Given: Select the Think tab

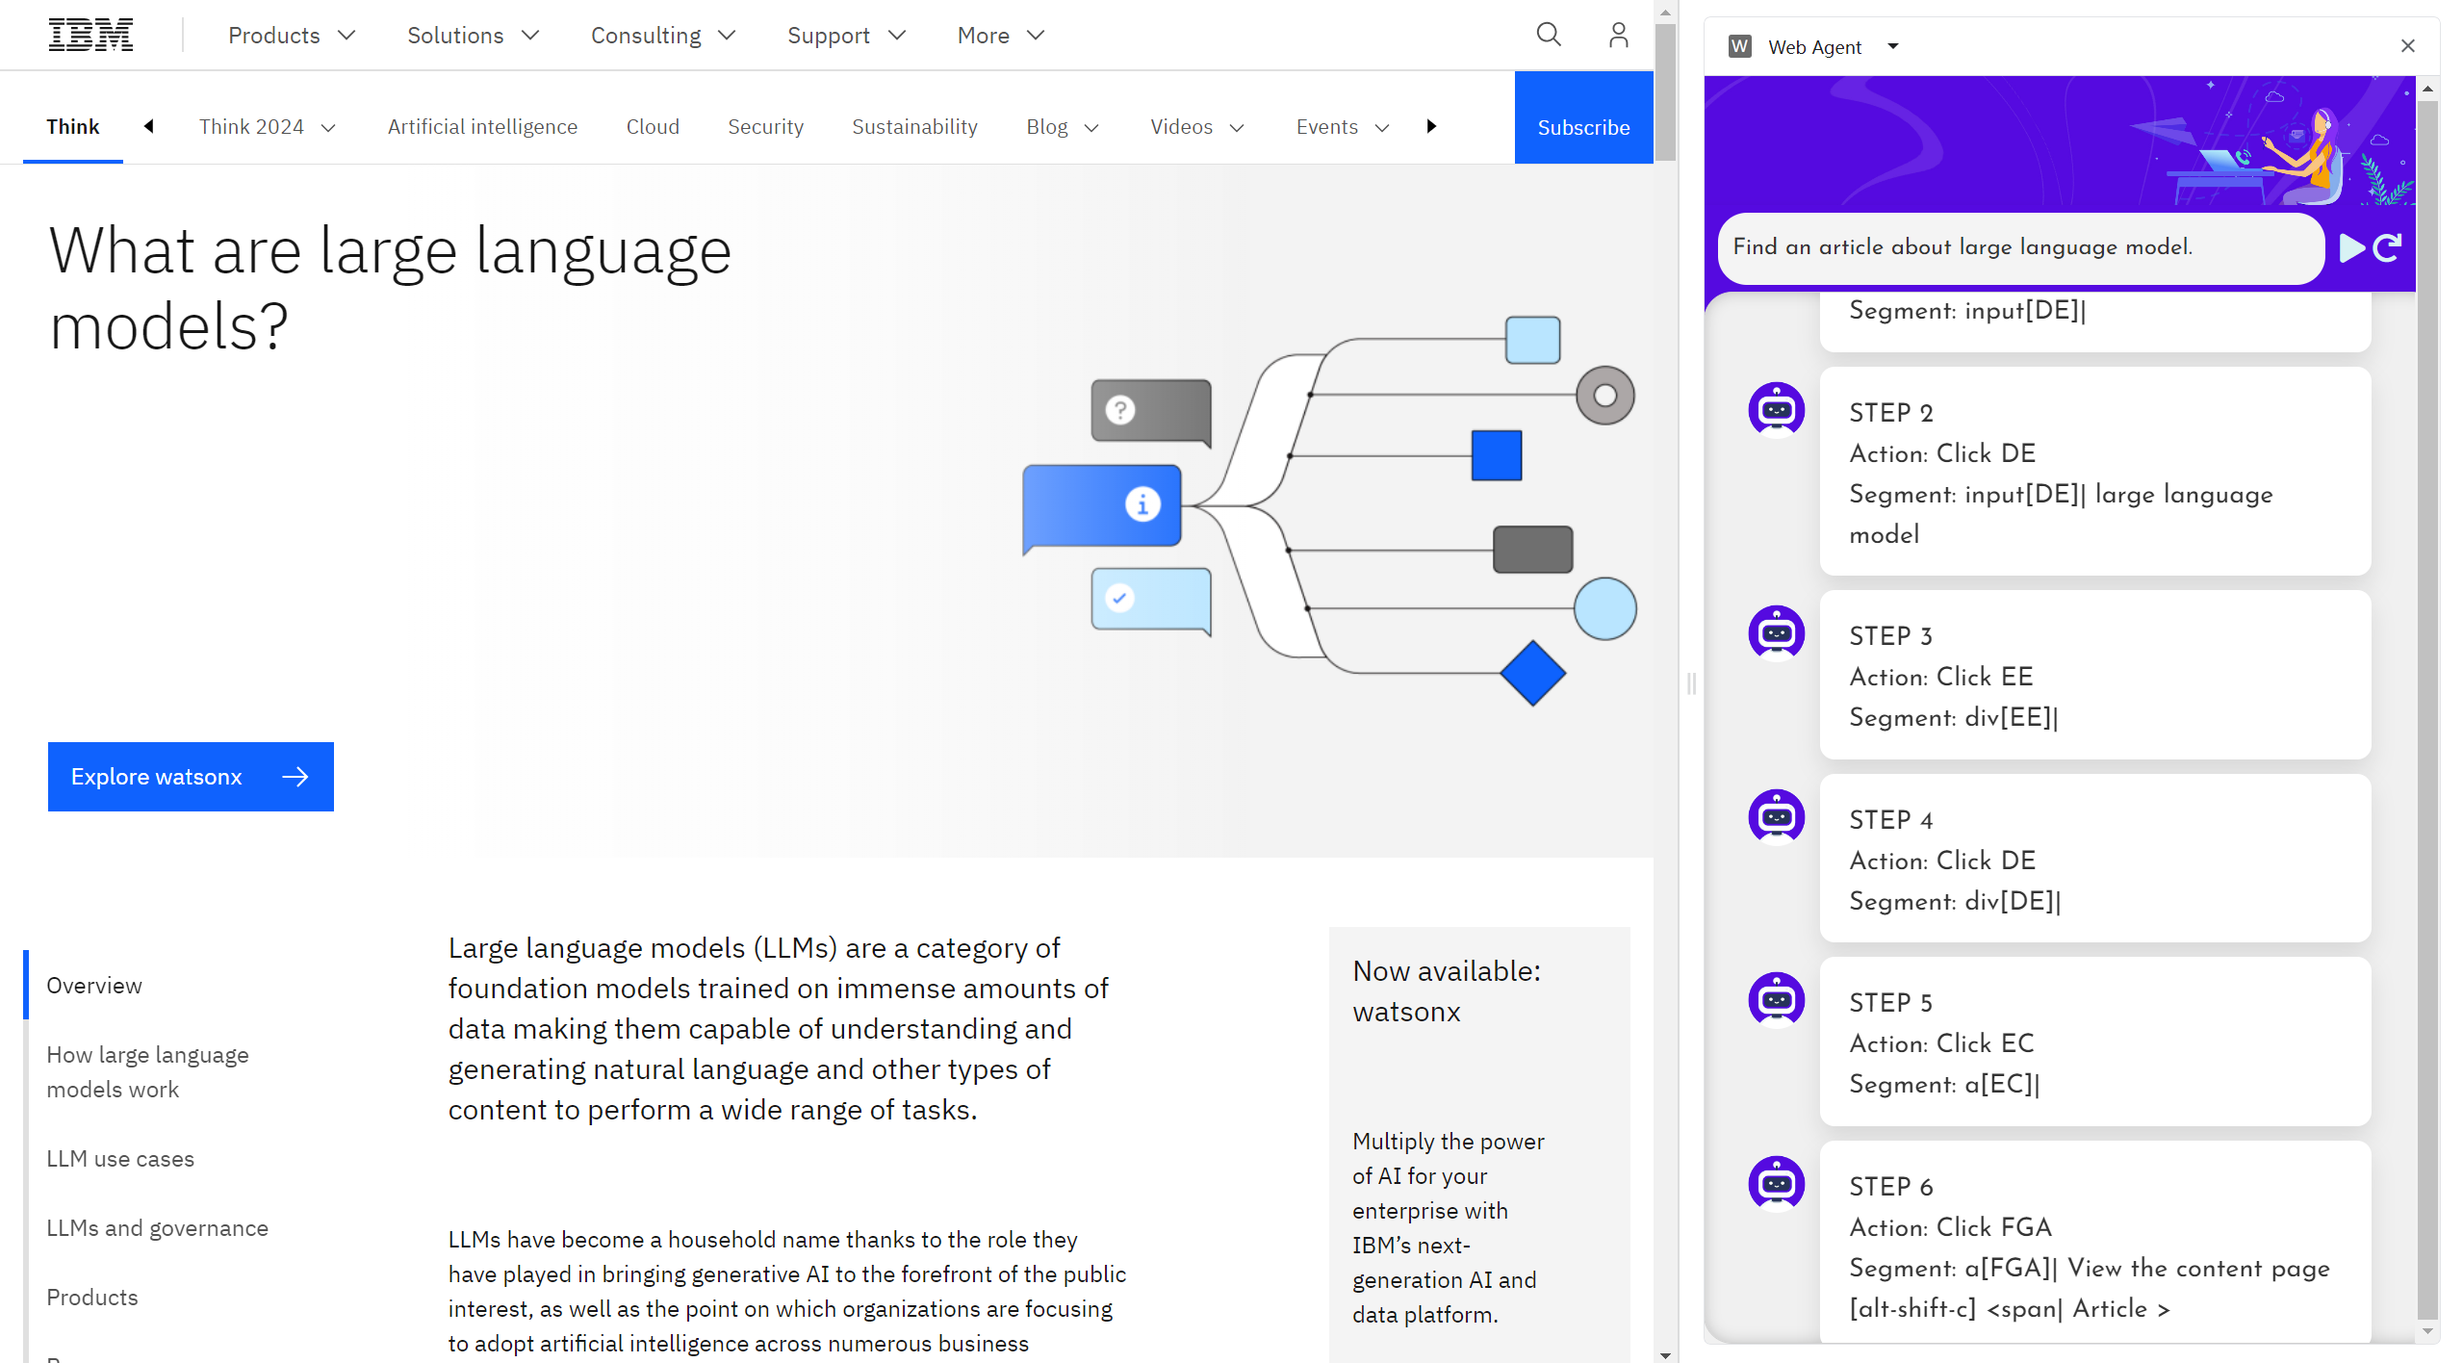Looking at the screenshot, I should tap(73, 126).
